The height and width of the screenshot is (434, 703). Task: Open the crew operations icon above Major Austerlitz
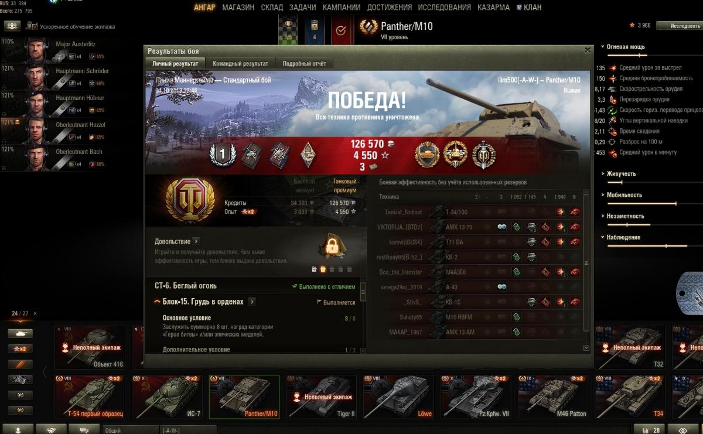tap(12, 26)
